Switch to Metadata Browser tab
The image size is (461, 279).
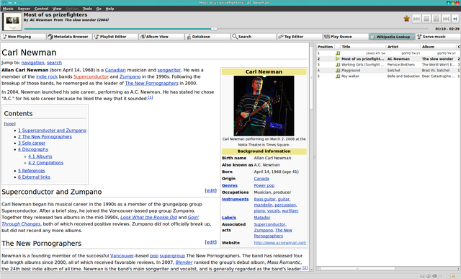click(x=69, y=37)
